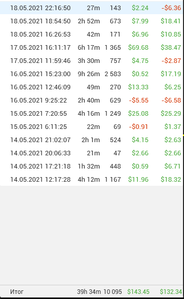Click the 9h 26m duration cell
Viewport: 184px width, 299px height.
pos(89,74)
